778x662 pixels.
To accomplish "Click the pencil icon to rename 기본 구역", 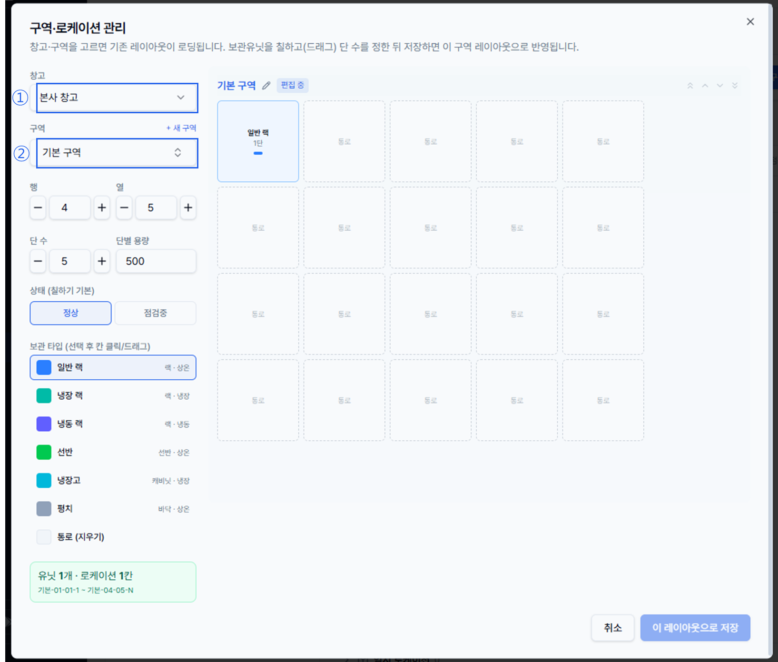I will [266, 86].
